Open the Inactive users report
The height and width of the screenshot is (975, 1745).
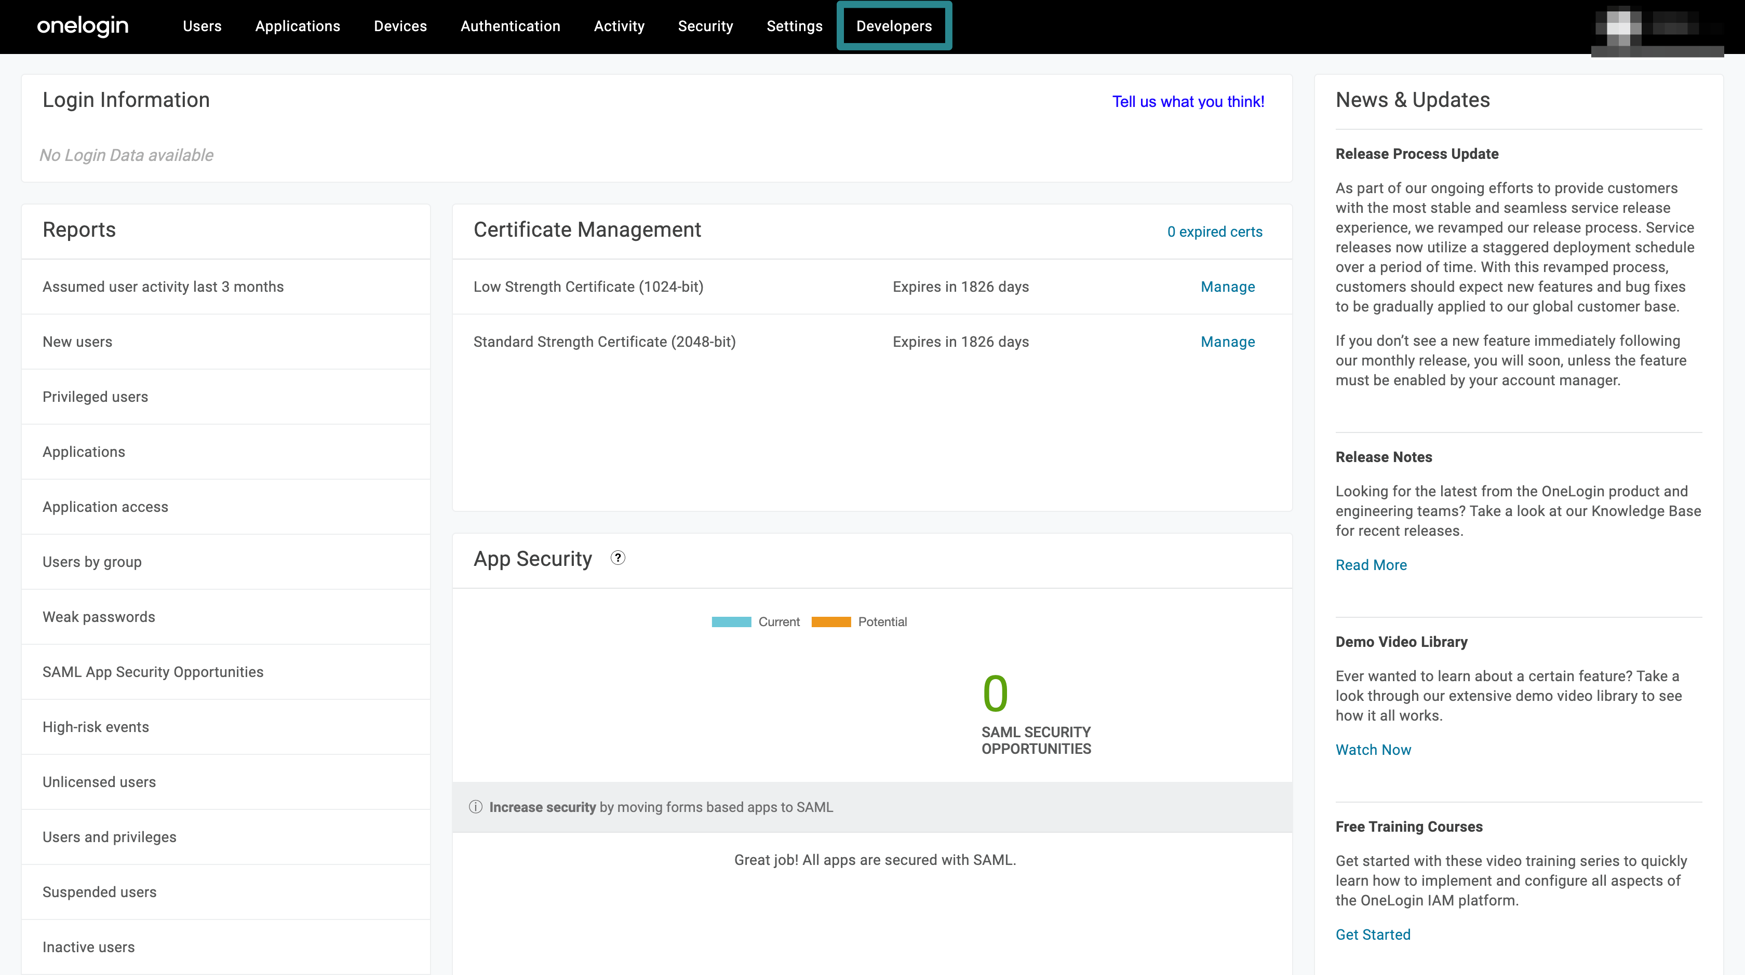click(x=225, y=946)
